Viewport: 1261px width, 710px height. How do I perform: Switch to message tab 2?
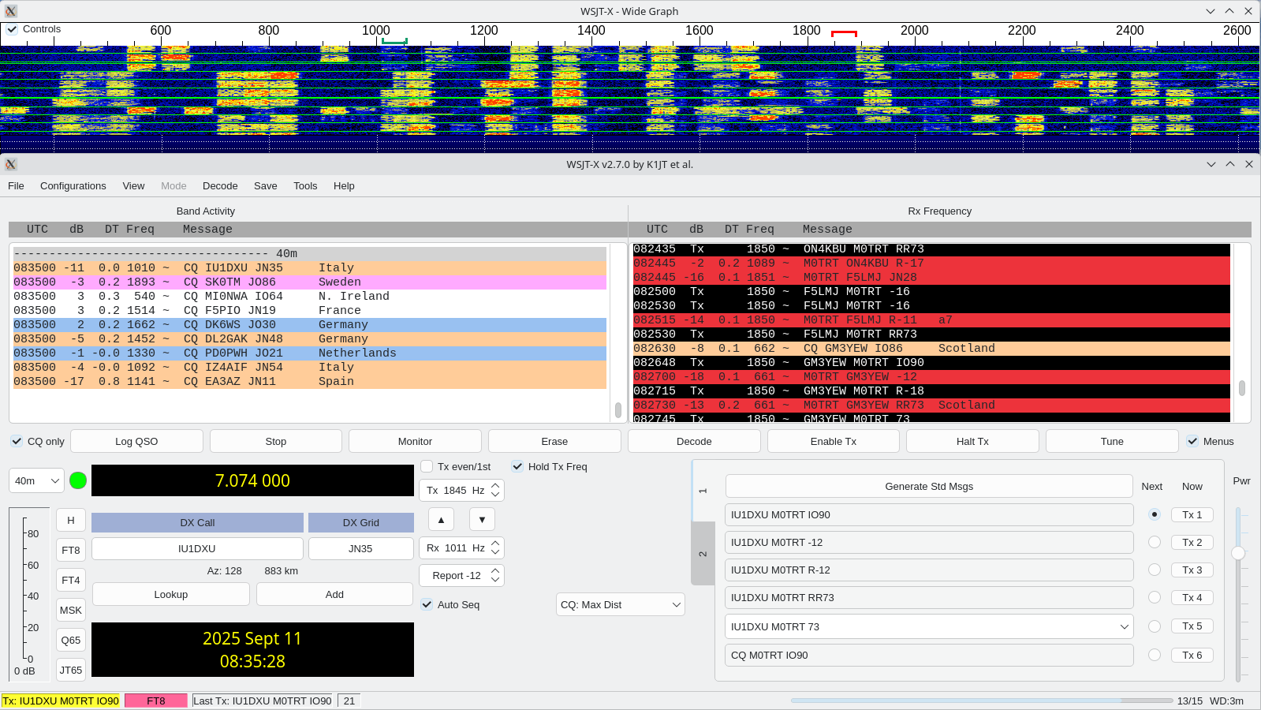[x=703, y=554]
